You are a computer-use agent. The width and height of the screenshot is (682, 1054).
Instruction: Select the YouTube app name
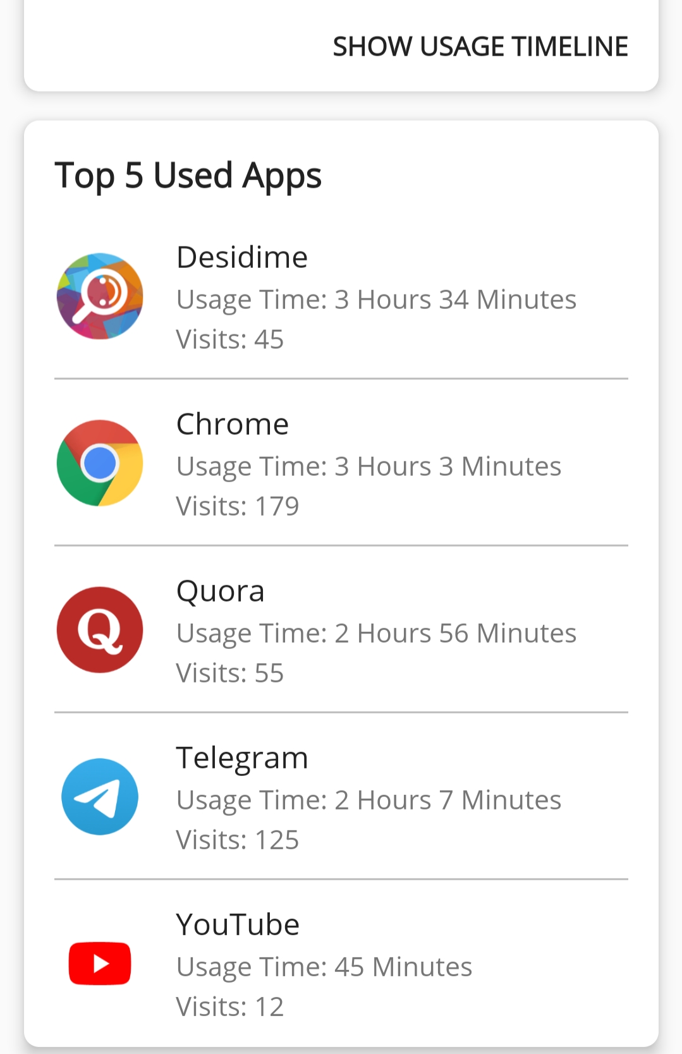click(238, 924)
